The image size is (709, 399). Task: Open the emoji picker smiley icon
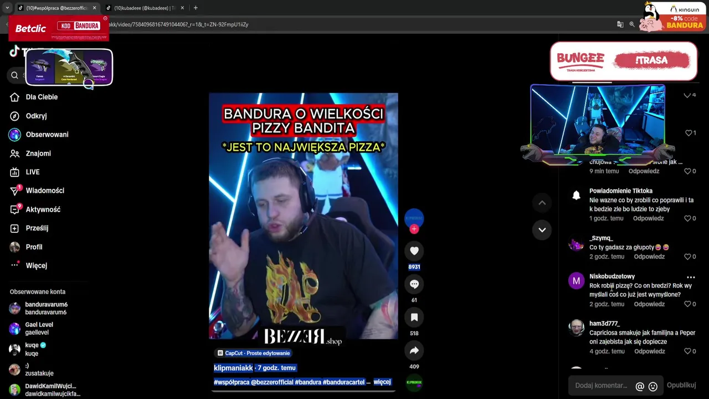(x=653, y=387)
